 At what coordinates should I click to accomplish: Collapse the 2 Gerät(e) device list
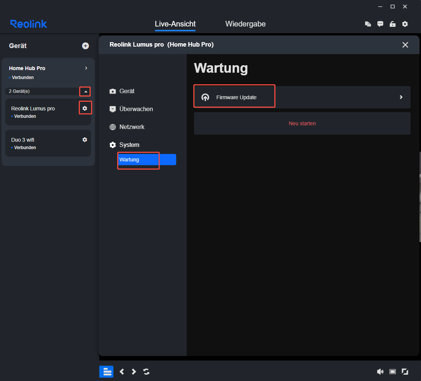(x=85, y=91)
